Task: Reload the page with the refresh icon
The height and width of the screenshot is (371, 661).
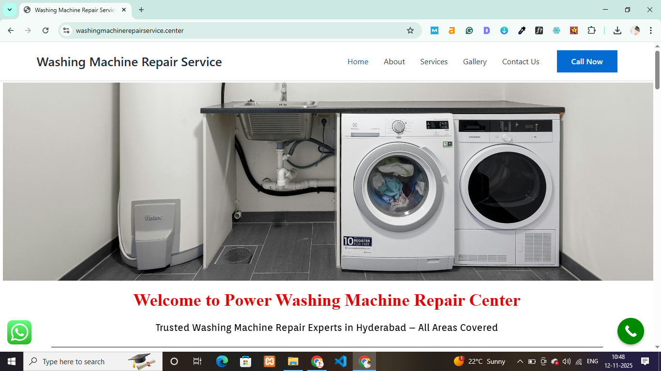Action: [45, 30]
